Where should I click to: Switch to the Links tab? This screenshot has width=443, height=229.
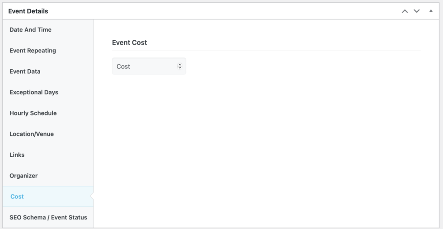[x=17, y=155]
